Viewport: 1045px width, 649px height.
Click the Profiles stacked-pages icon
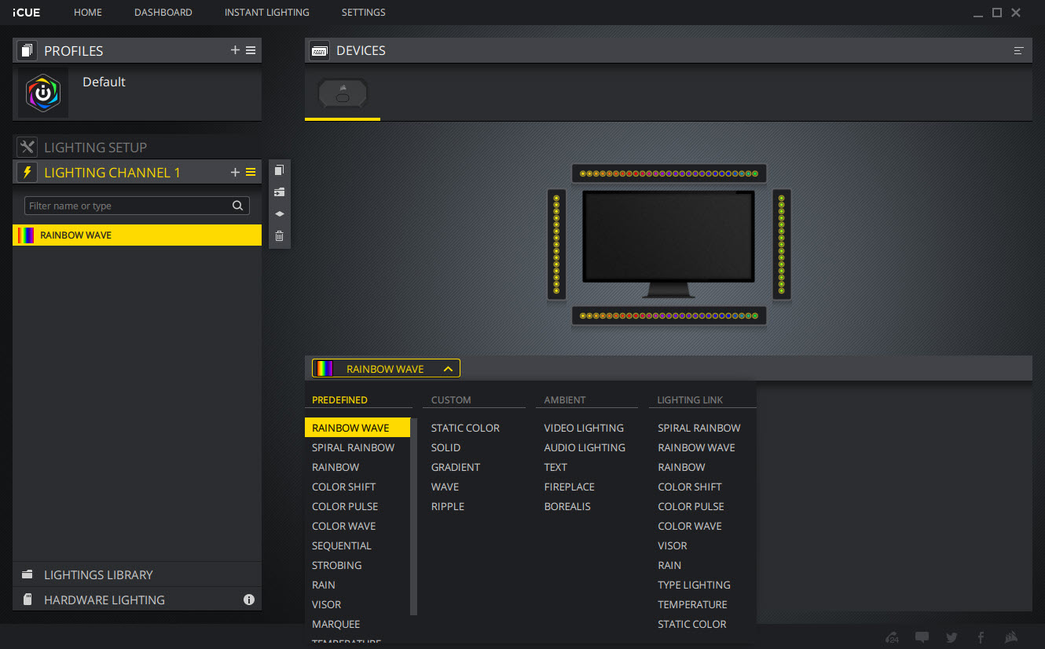click(27, 51)
